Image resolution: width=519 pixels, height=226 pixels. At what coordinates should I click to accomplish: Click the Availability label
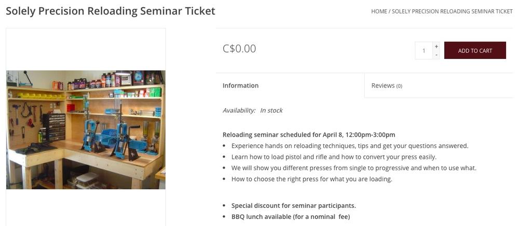(x=239, y=110)
